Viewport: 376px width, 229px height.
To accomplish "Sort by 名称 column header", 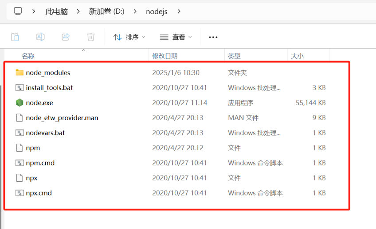I will click(28, 56).
